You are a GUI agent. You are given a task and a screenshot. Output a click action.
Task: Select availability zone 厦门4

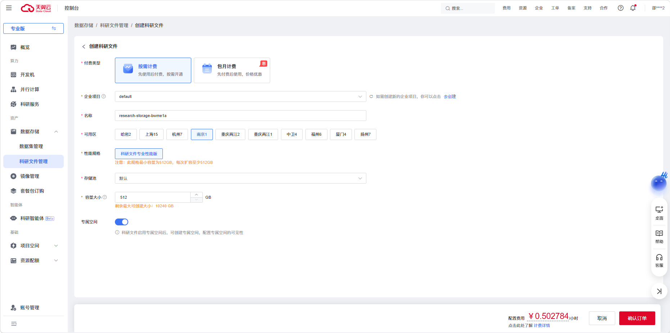341,134
